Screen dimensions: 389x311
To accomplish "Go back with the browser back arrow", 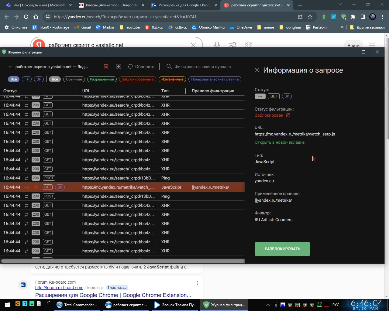I will click(7, 17).
